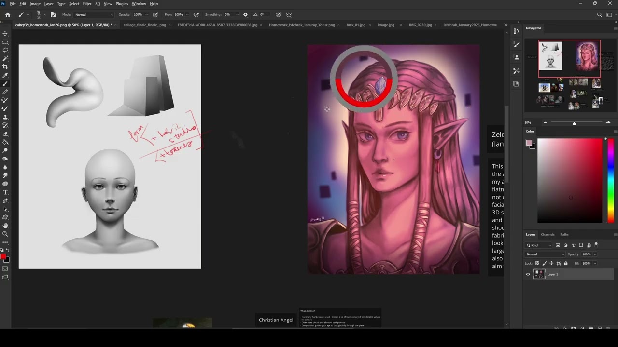
Task: Open layer Opacity dropdown arrow
Action: [595, 254]
